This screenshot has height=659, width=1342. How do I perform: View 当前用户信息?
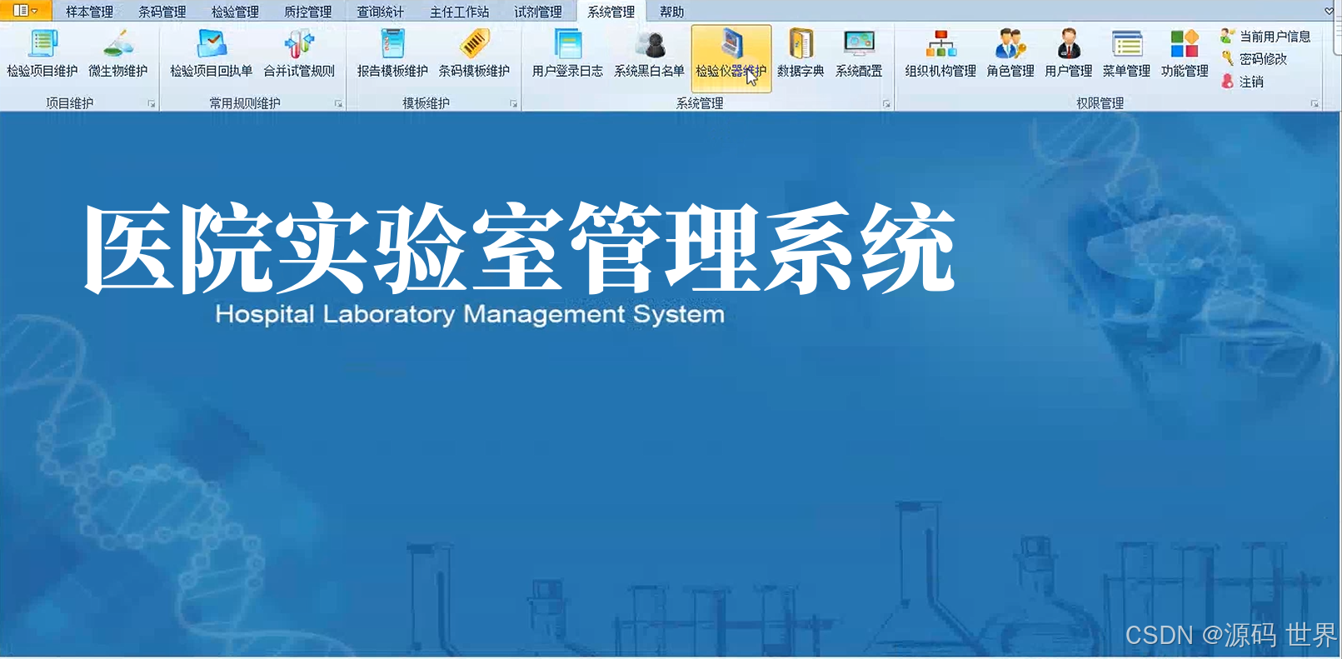(1265, 37)
